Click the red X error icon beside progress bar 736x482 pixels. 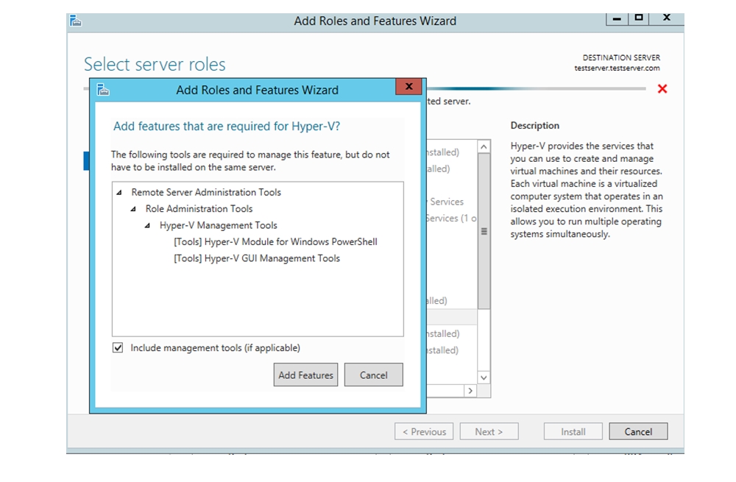[662, 89]
